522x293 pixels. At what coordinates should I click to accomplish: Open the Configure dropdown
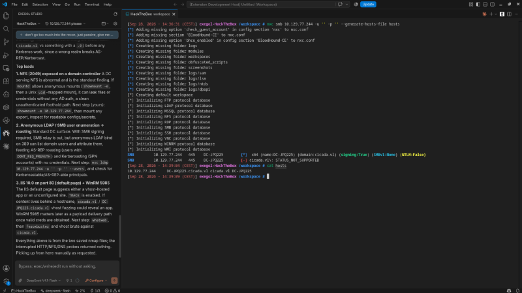tap(96, 281)
